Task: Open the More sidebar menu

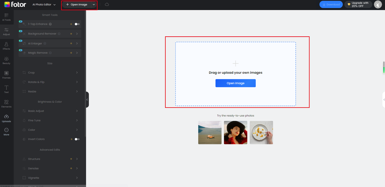Action: 6,132
